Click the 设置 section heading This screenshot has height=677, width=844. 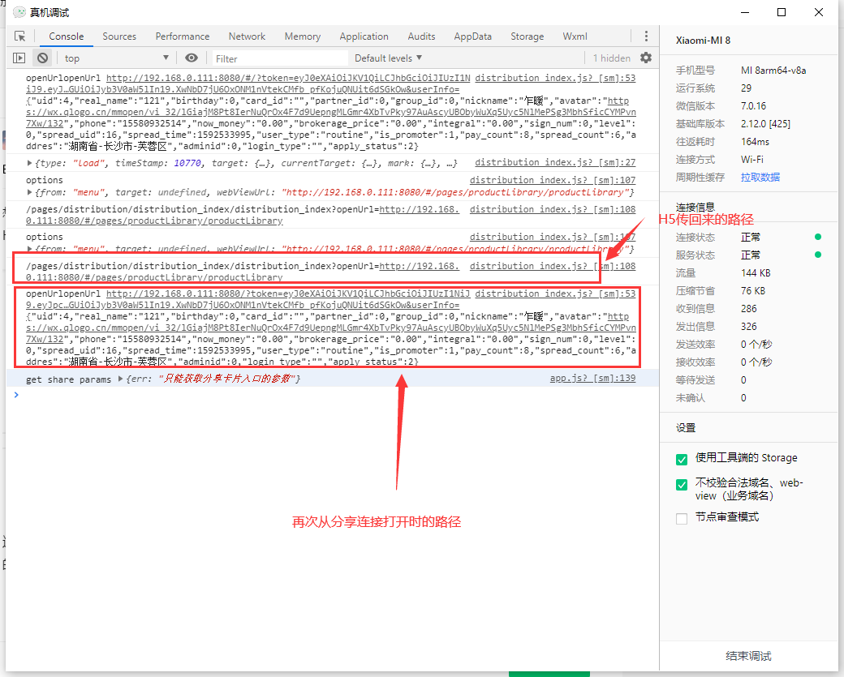click(685, 427)
